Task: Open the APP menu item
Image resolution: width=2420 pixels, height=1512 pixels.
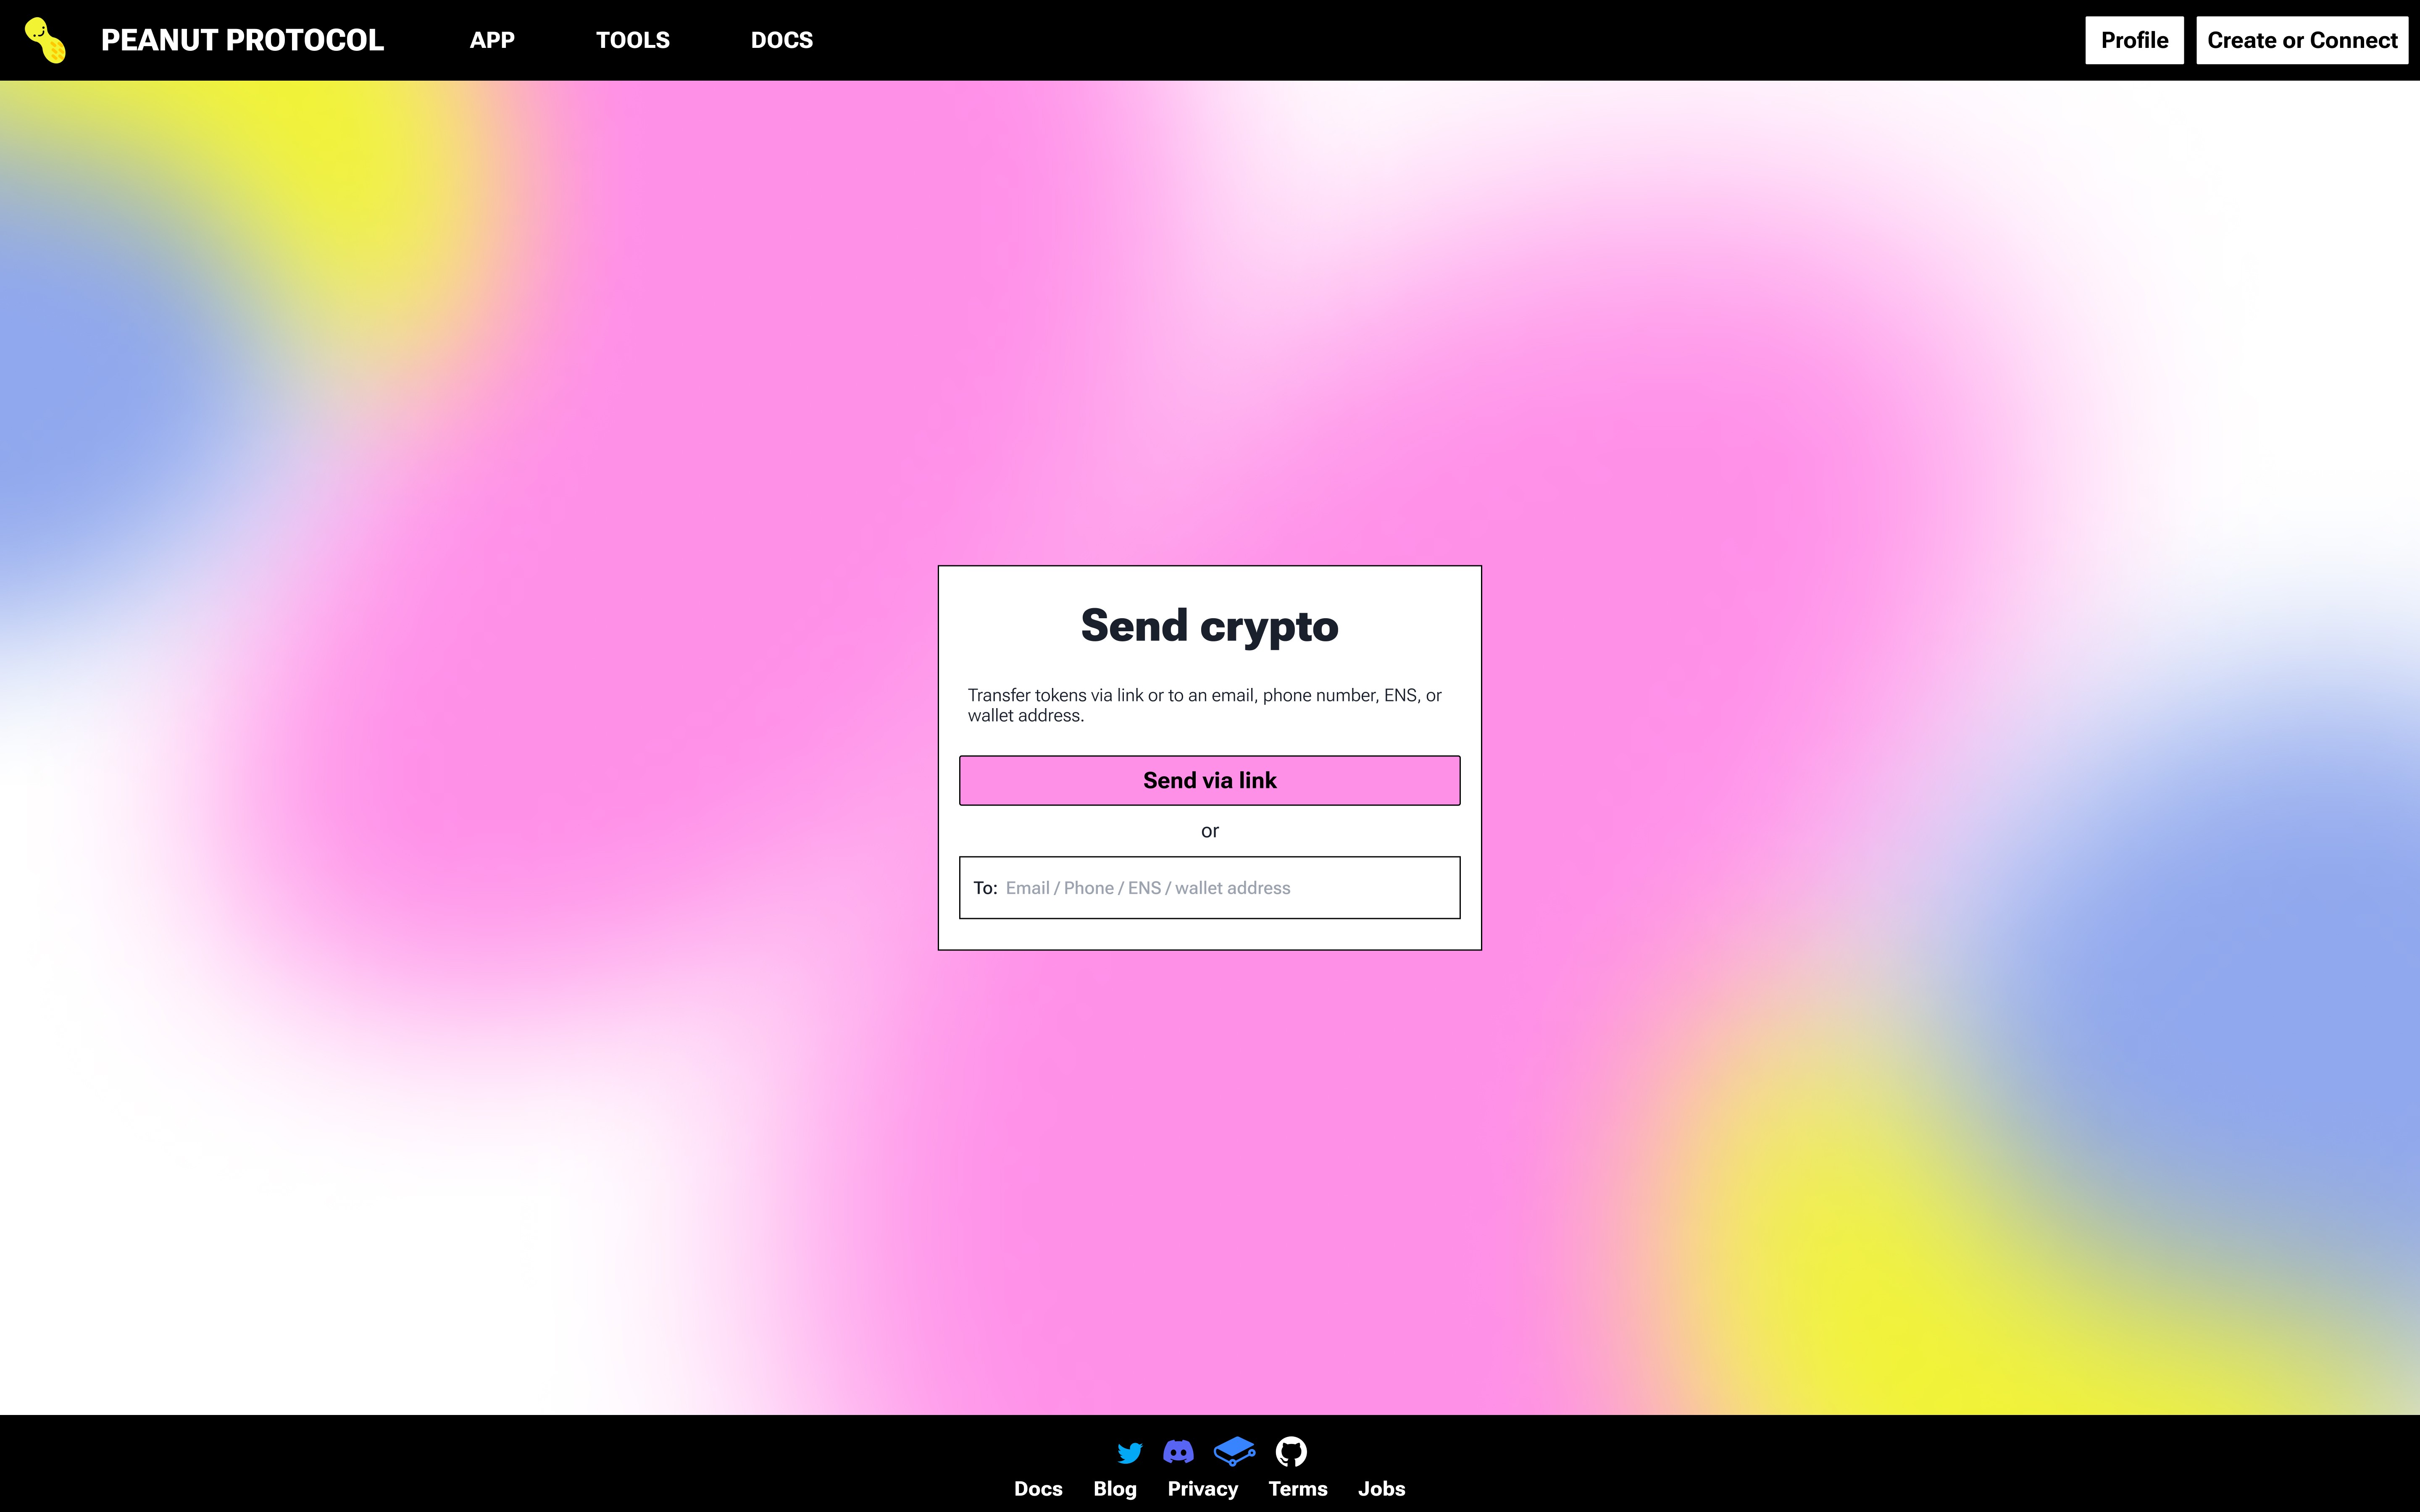Action: [492, 40]
